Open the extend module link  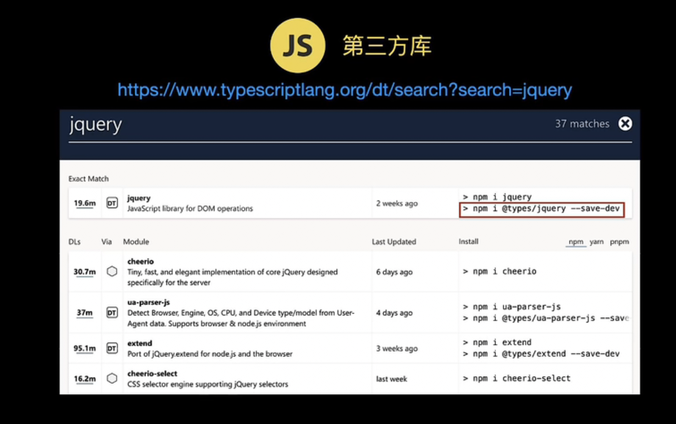140,343
